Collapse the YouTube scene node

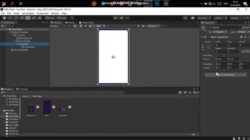coord(7,30)
